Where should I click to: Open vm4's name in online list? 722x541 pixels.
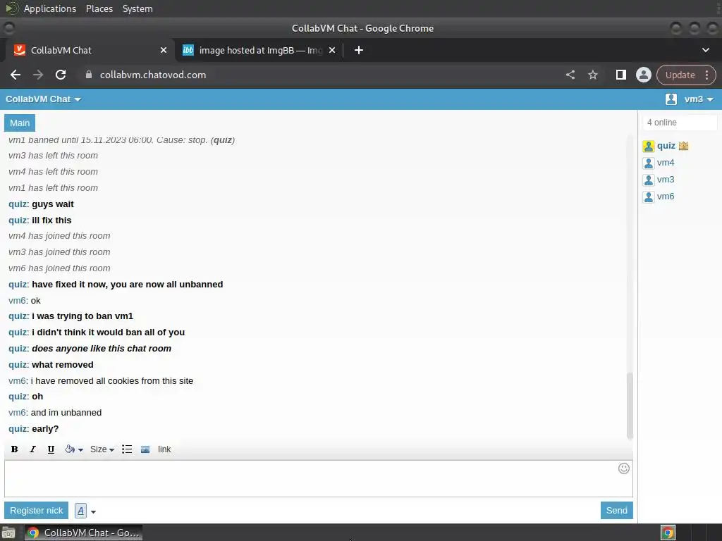click(666, 163)
